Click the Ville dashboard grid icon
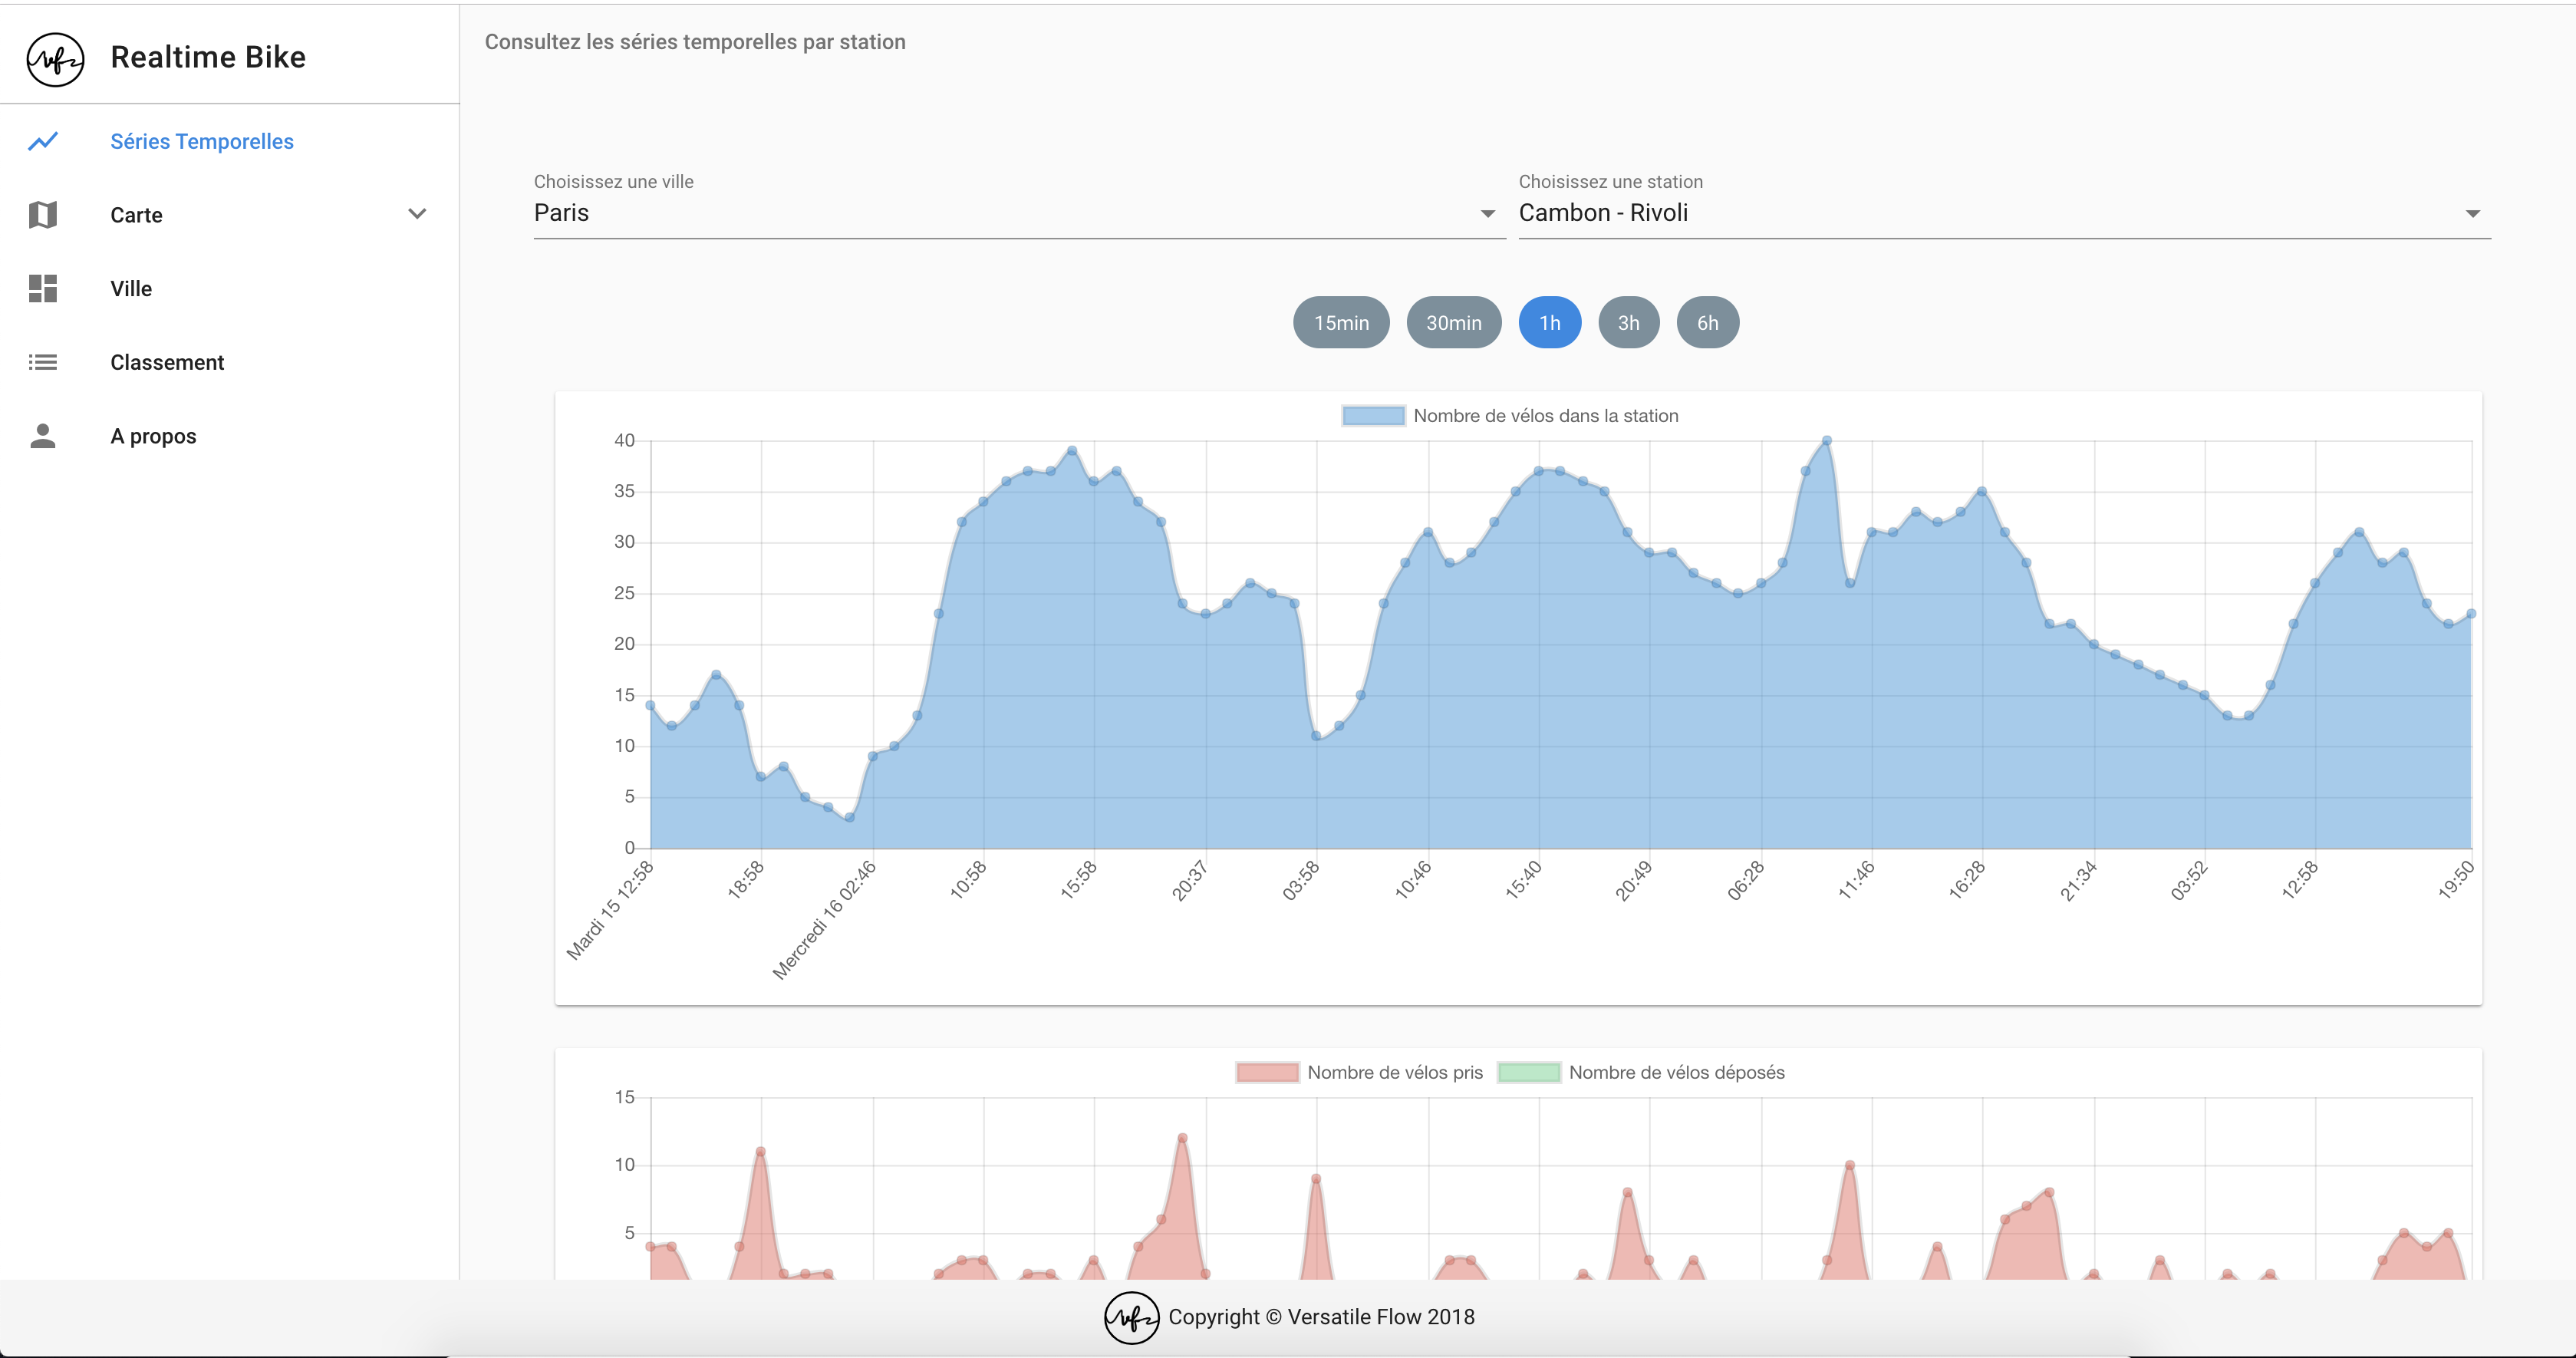Screen dimensions: 2576x1358 [x=43, y=289]
